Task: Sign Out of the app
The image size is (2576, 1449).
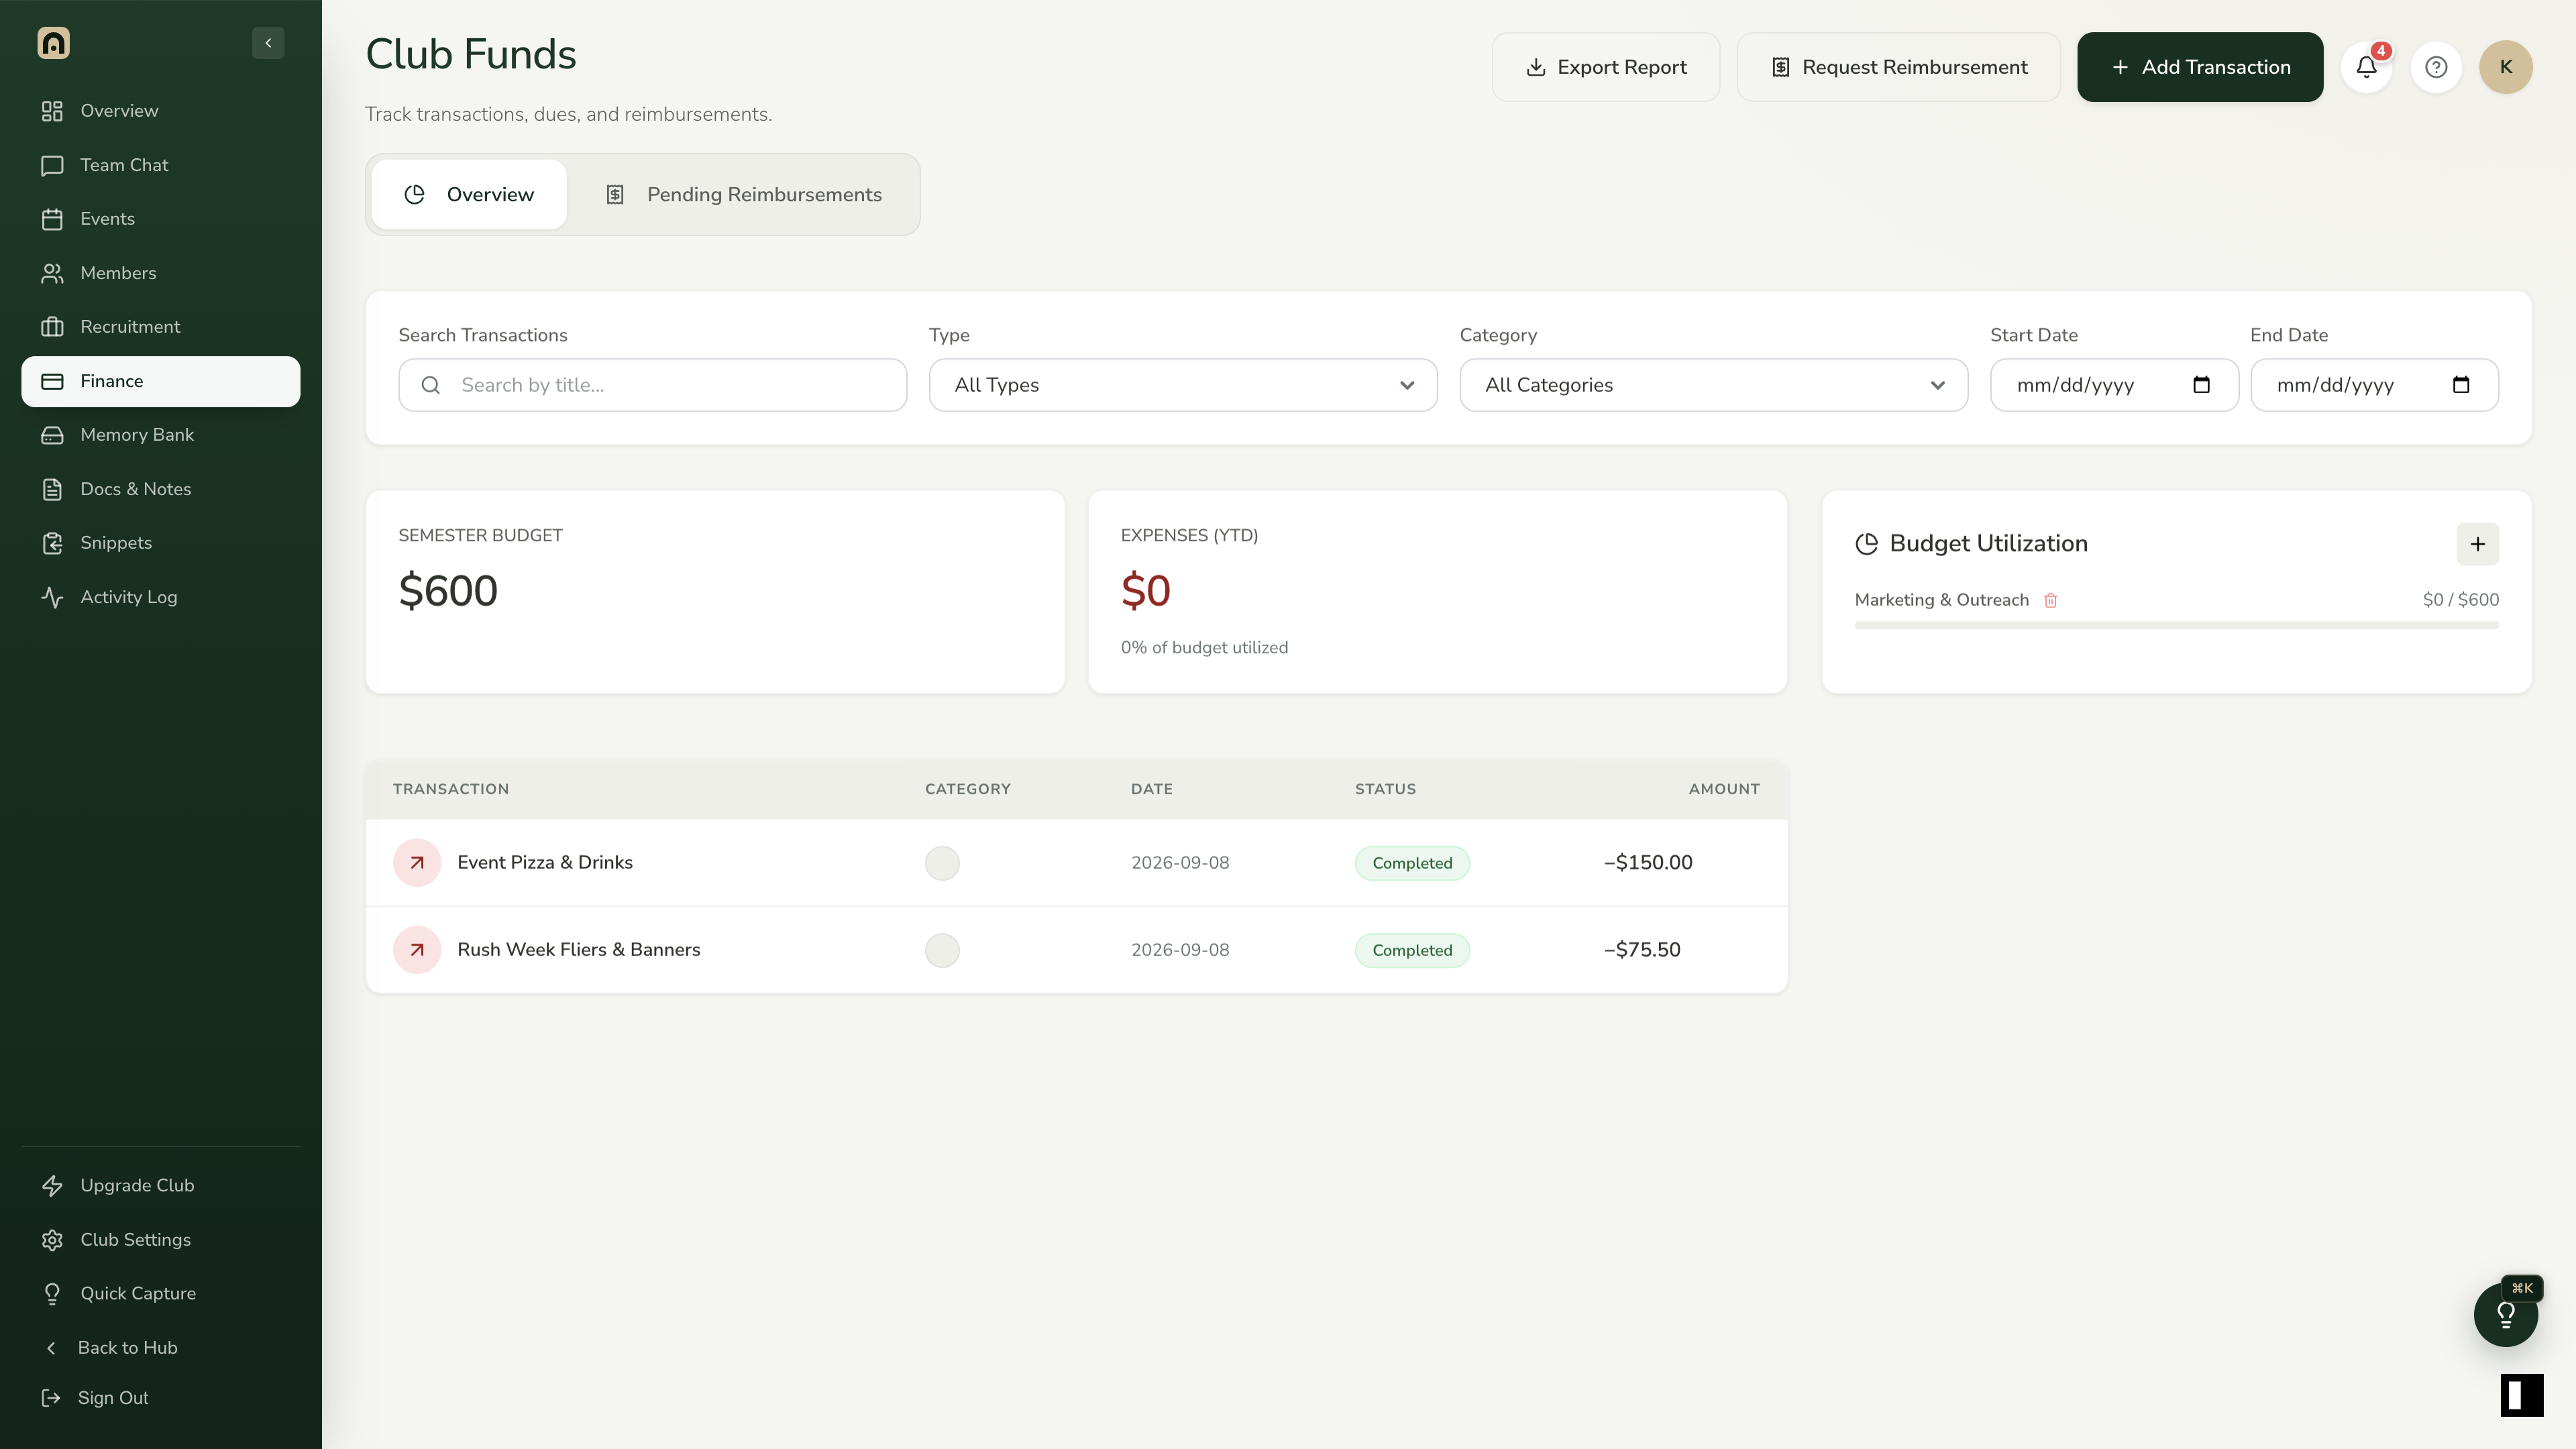Action: [x=161, y=1398]
